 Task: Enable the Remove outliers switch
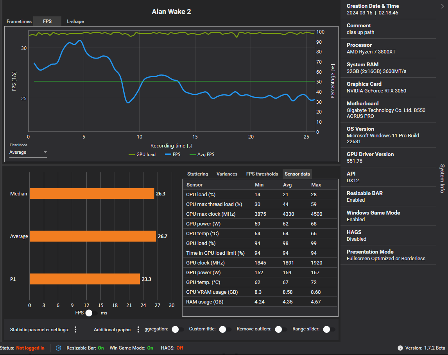point(281,329)
